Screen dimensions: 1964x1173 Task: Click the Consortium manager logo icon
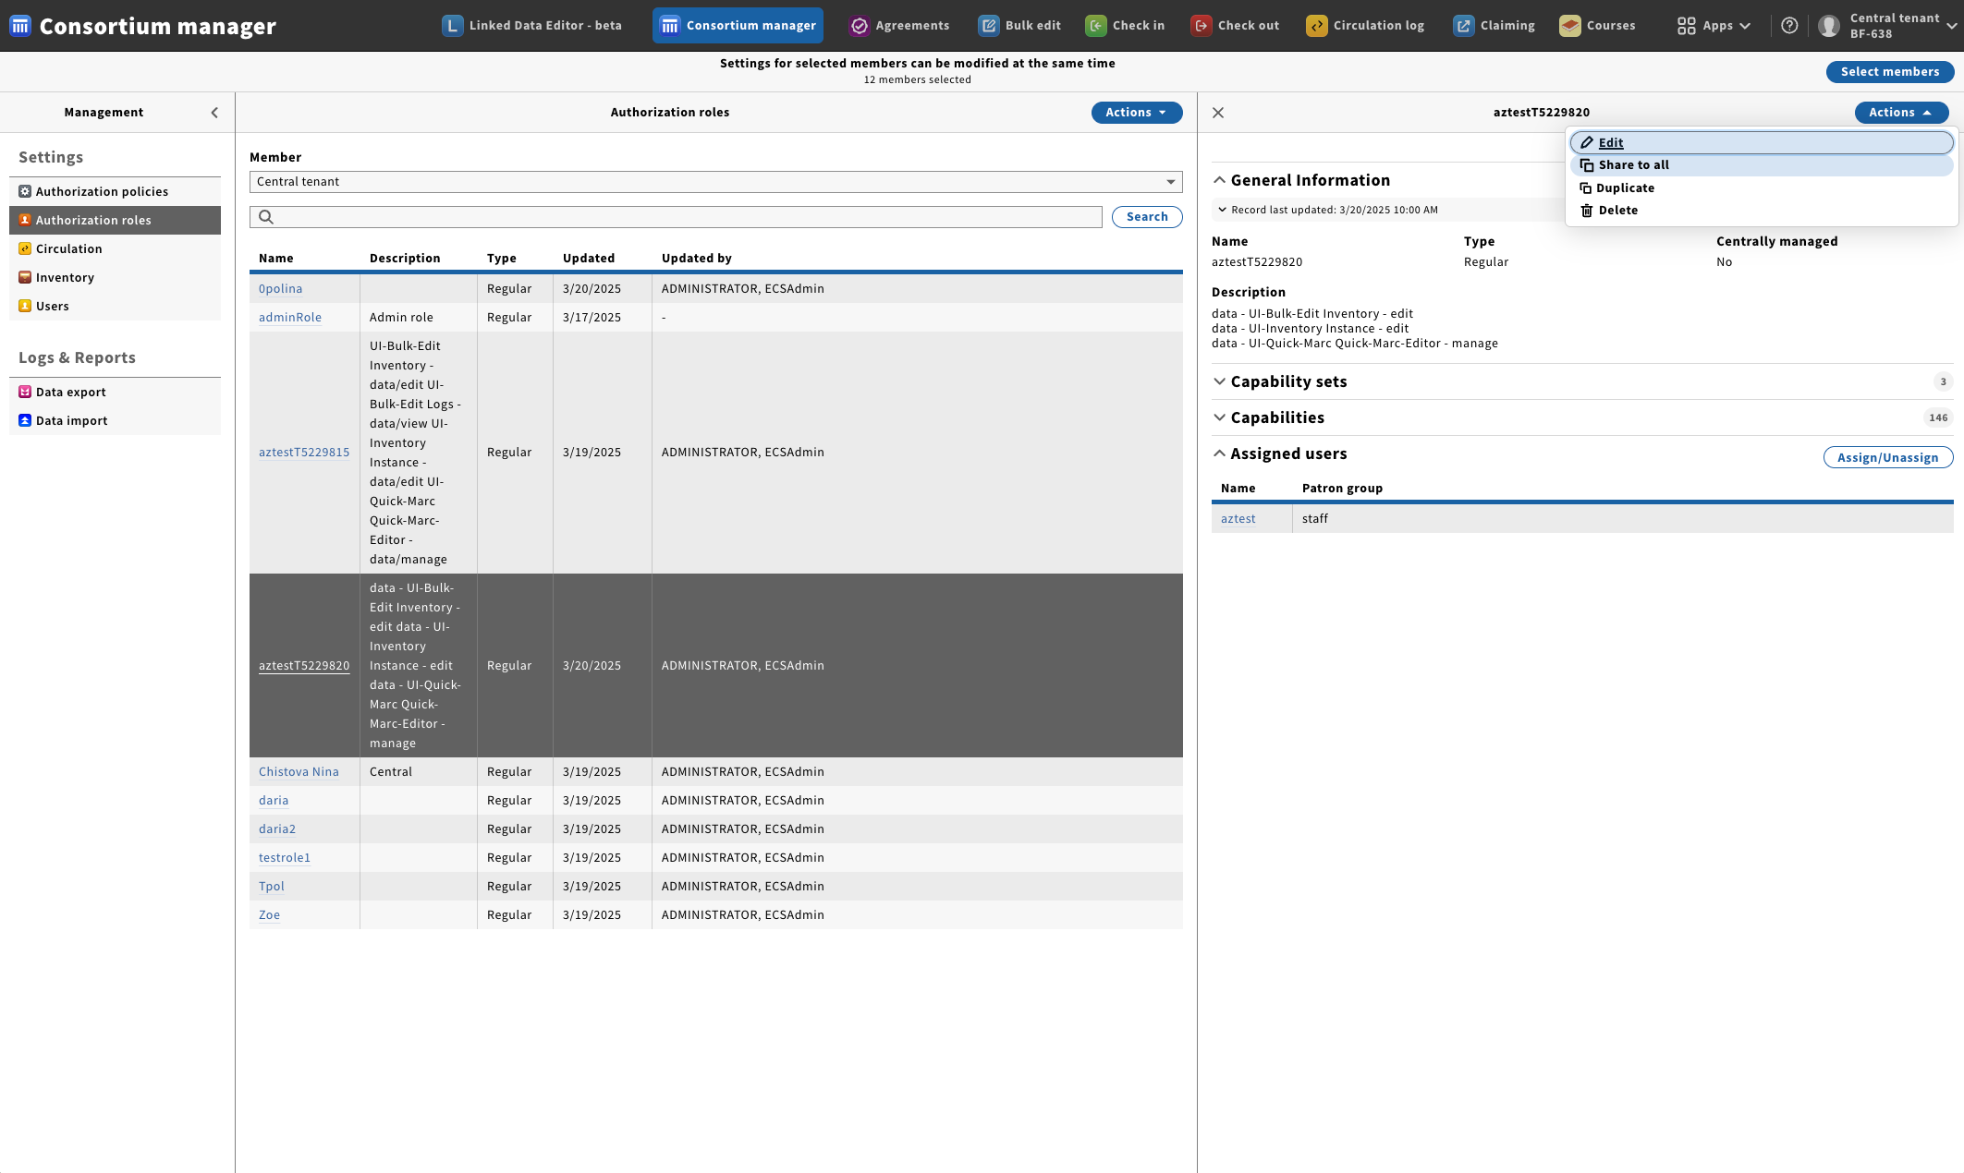point(20,26)
